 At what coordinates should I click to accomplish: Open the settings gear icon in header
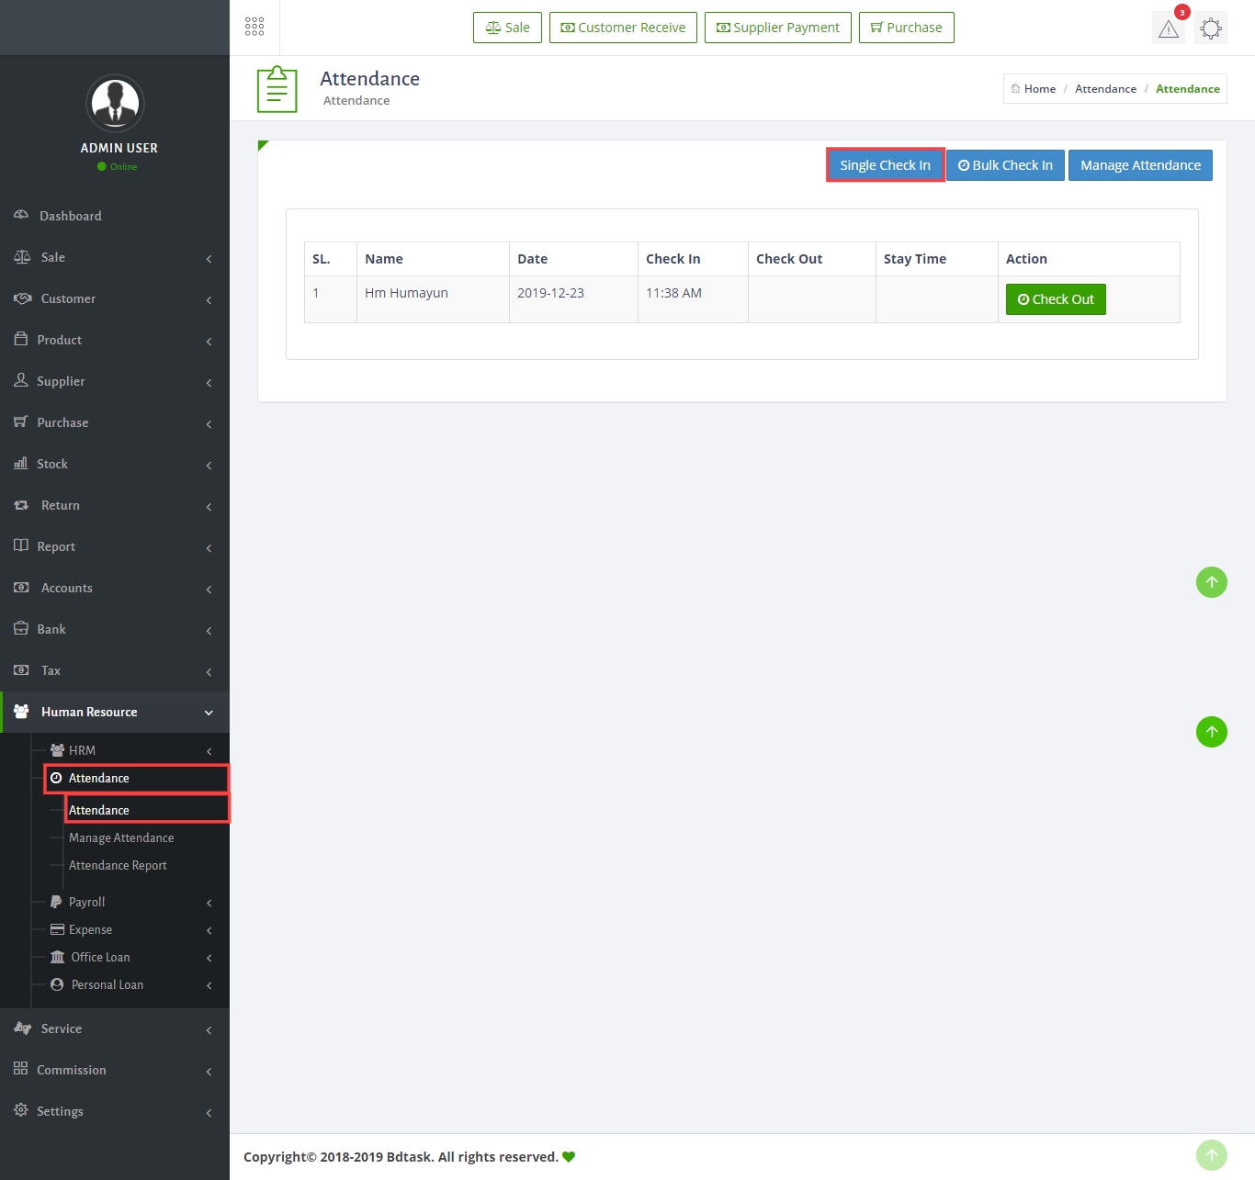click(1211, 28)
